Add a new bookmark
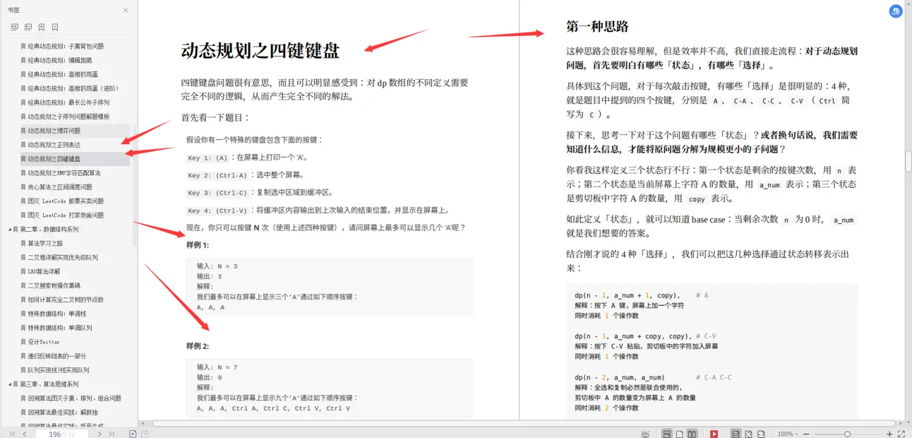 click(x=41, y=27)
